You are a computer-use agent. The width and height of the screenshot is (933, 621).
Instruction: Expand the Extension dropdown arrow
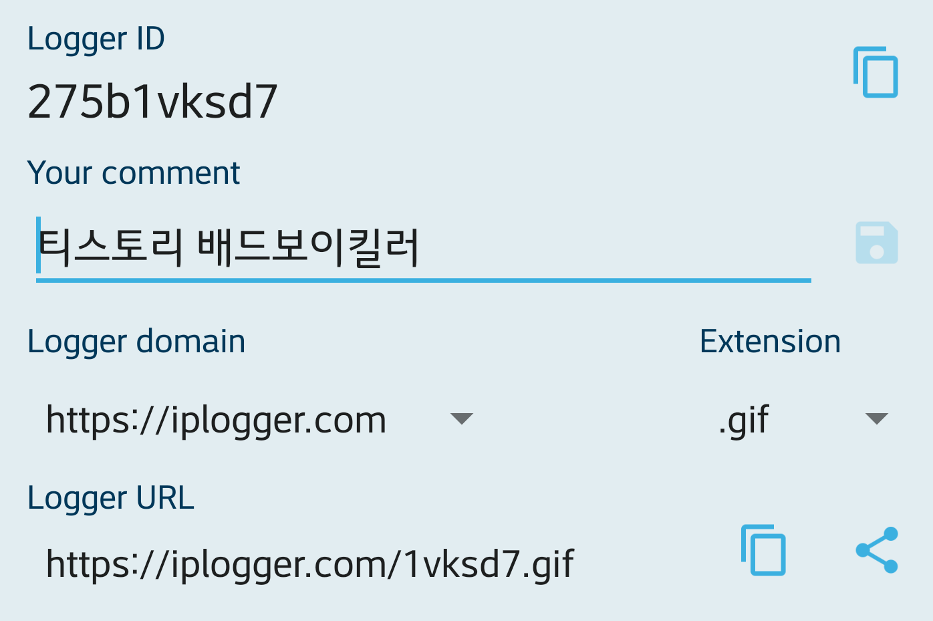(876, 419)
